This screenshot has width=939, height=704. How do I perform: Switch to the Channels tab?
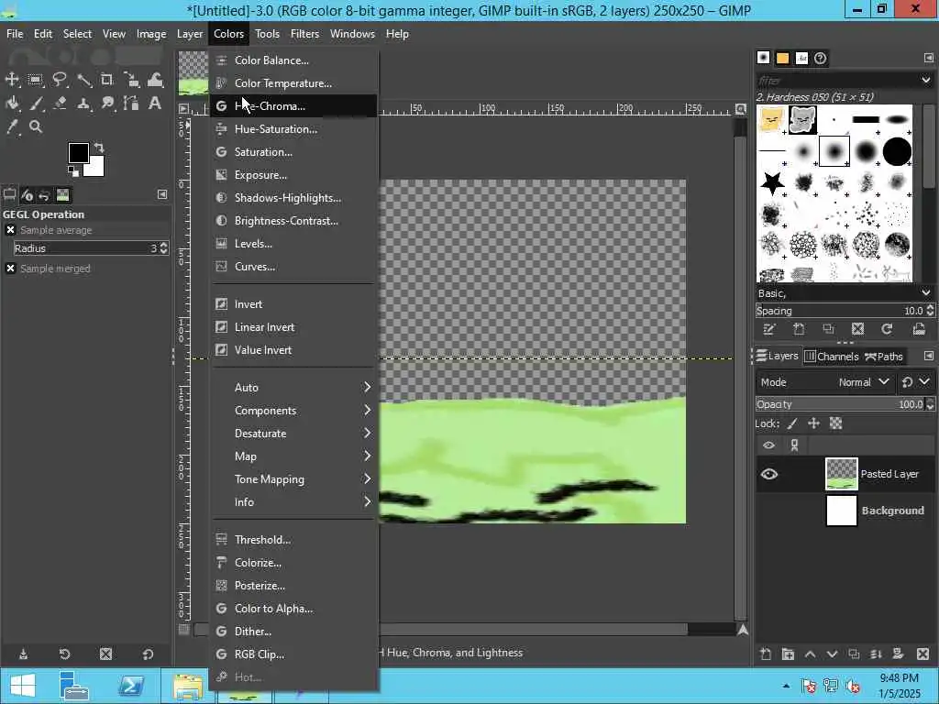pyautogui.click(x=832, y=357)
